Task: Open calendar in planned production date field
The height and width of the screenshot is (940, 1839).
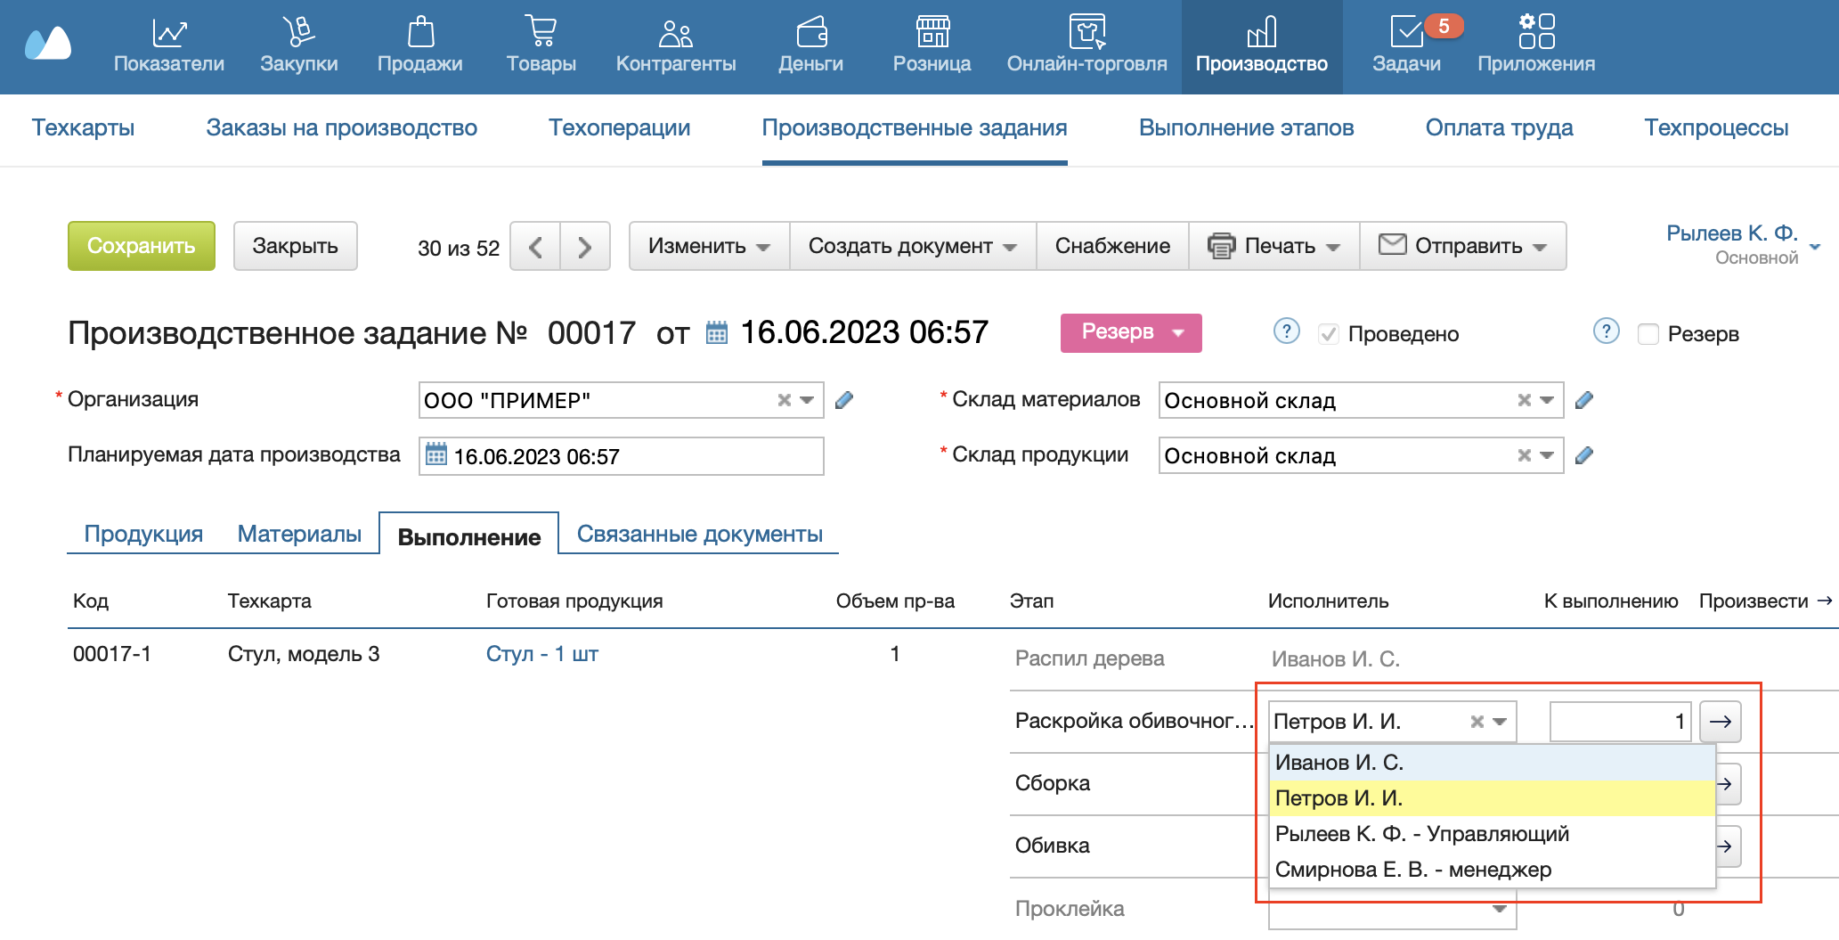Action: tap(435, 454)
